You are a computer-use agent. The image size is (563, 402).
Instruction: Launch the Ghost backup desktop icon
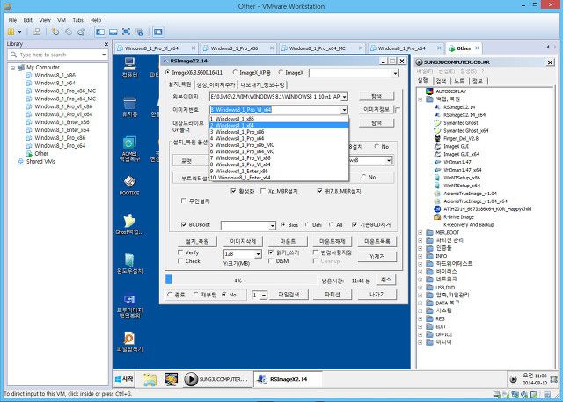pos(129,224)
